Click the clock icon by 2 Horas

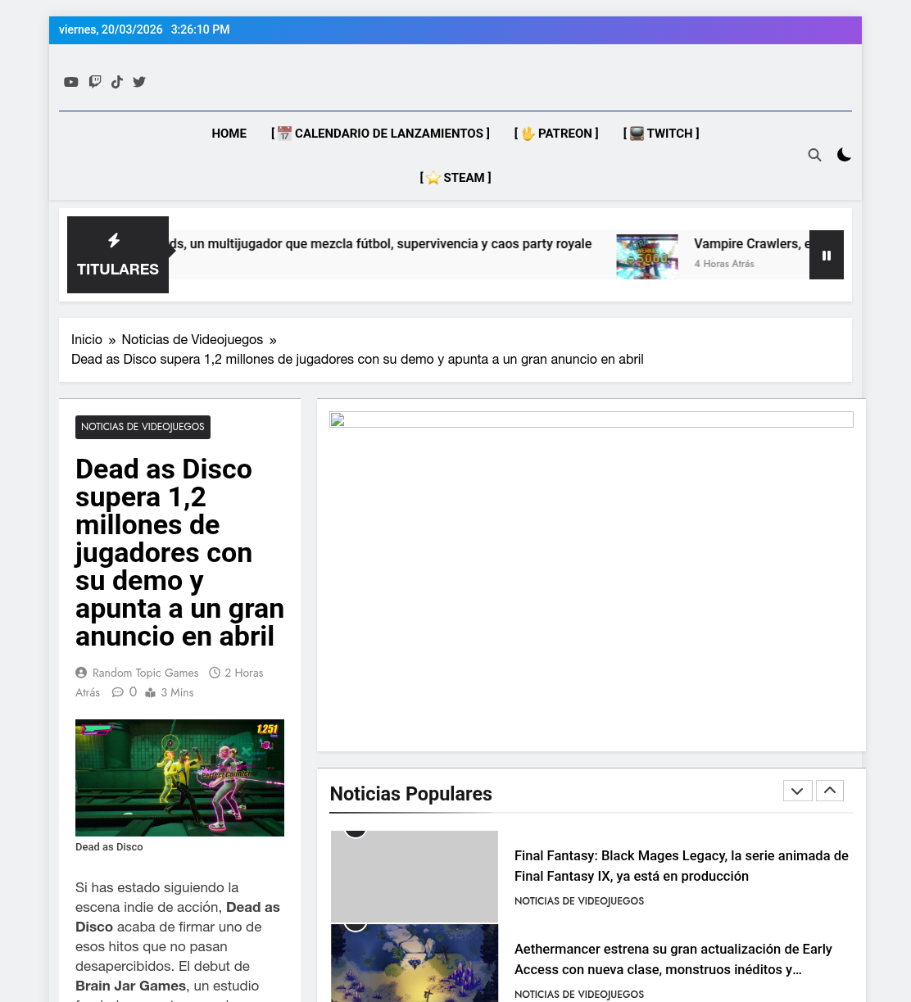[215, 673]
